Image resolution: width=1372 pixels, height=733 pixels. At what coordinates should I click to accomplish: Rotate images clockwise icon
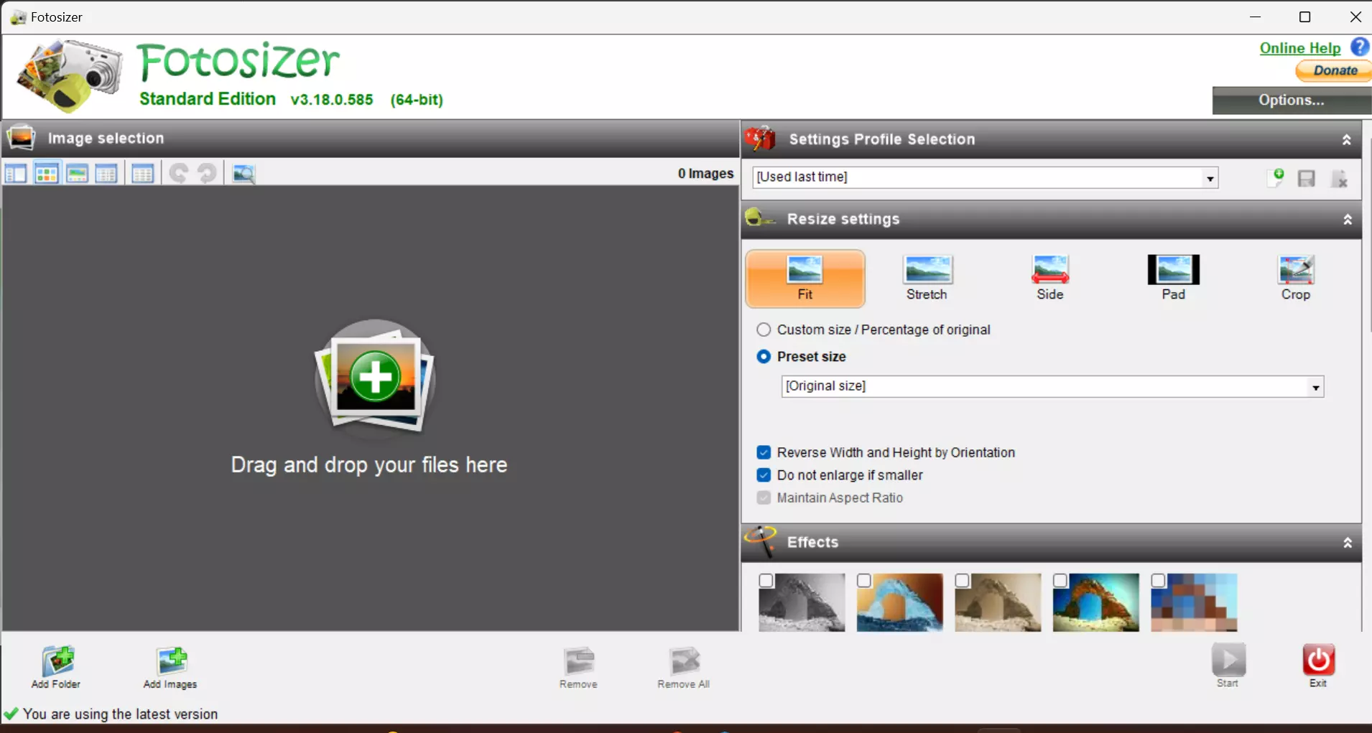208,173
